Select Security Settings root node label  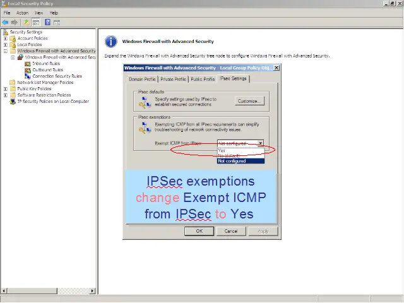pyautogui.click(x=26, y=32)
